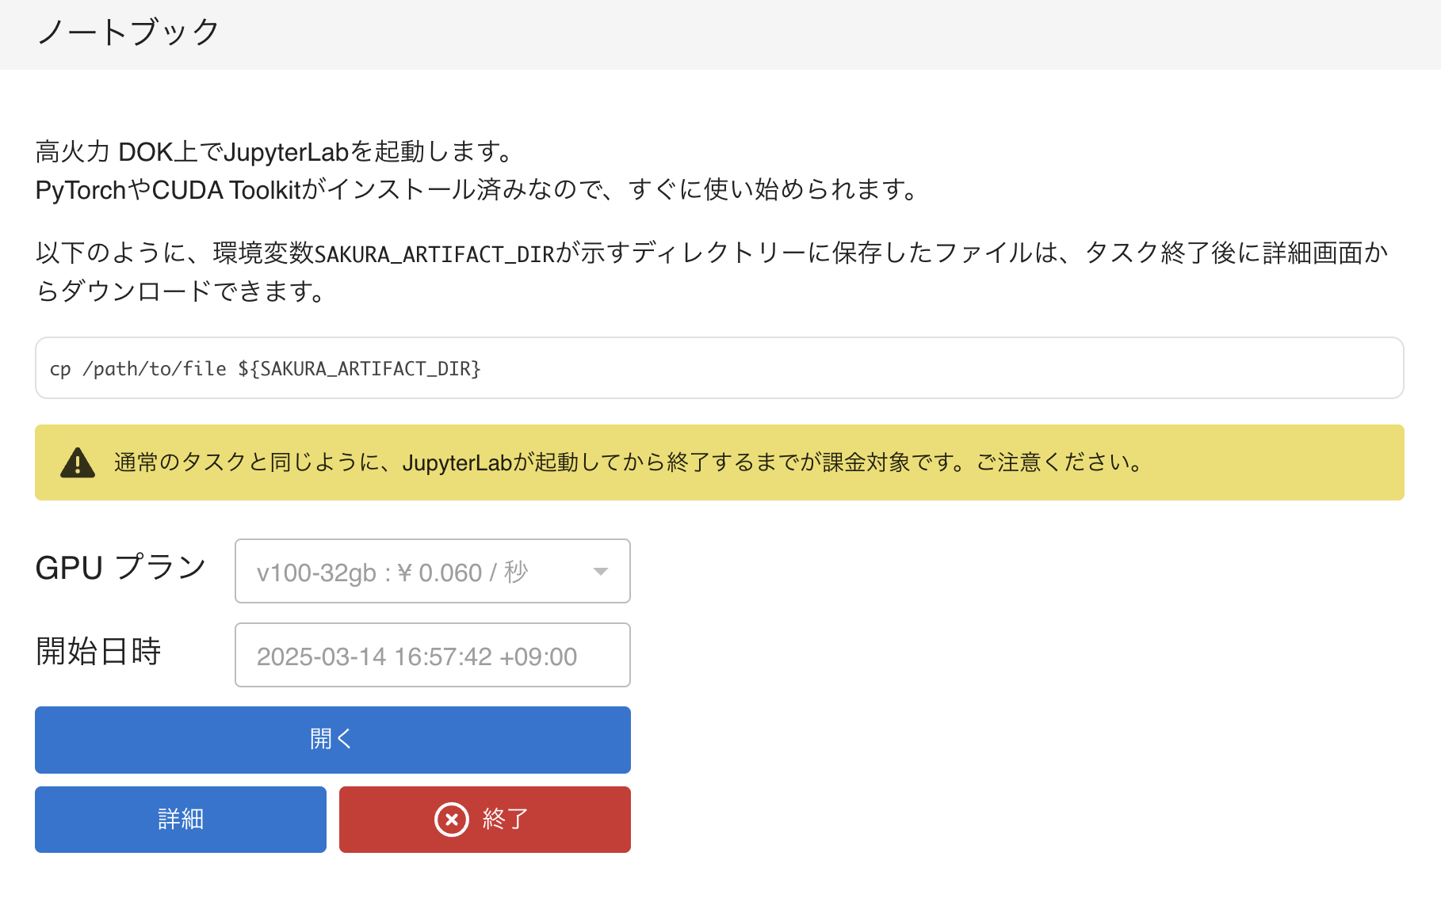Image resolution: width=1441 pixels, height=898 pixels.
Task: Click the SAKURA_ARTIFACT_DIR explanation paragraph
Action: pyautogui.click(x=712, y=272)
